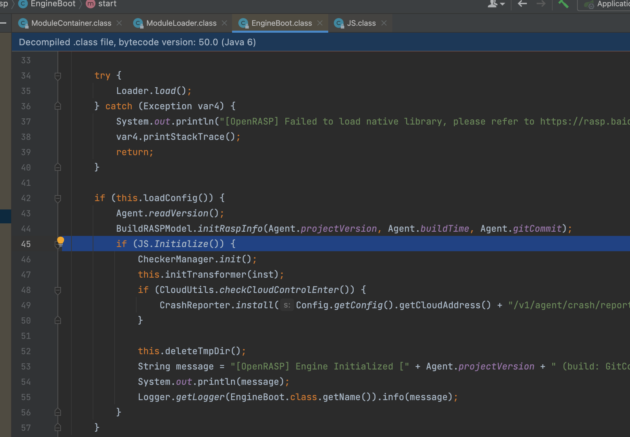This screenshot has height=437, width=630.
Task: Click the lightbulb intention icon on line 45
Action: coord(61,240)
